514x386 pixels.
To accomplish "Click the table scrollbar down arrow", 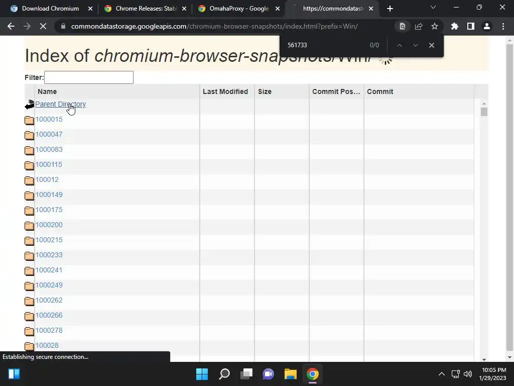I will pos(484,359).
